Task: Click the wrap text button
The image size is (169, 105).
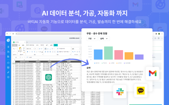Action: pos(61,49)
